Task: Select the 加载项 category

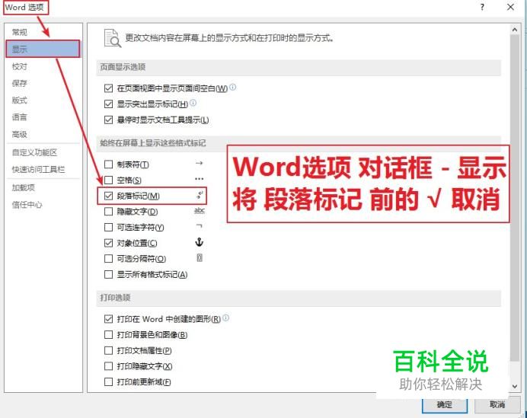Action: point(23,187)
